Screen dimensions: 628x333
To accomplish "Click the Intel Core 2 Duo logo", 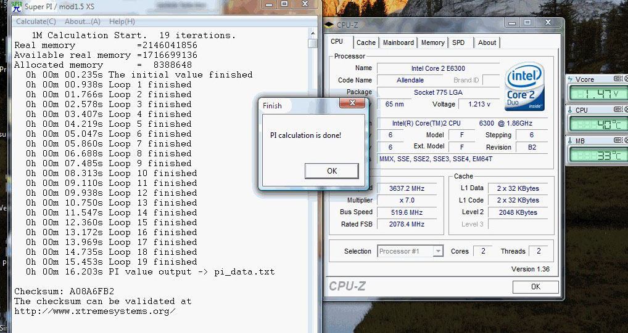I will (x=524, y=86).
